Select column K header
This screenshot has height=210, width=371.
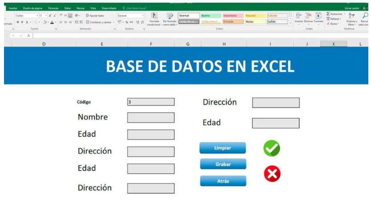click(334, 44)
